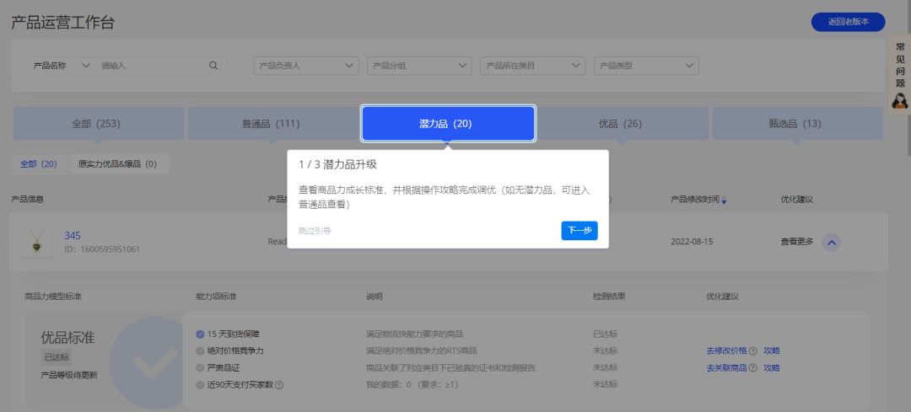This screenshot has height=412, width=911.
Task: Click status icon before 严肃品证
Action: (201, 368)
